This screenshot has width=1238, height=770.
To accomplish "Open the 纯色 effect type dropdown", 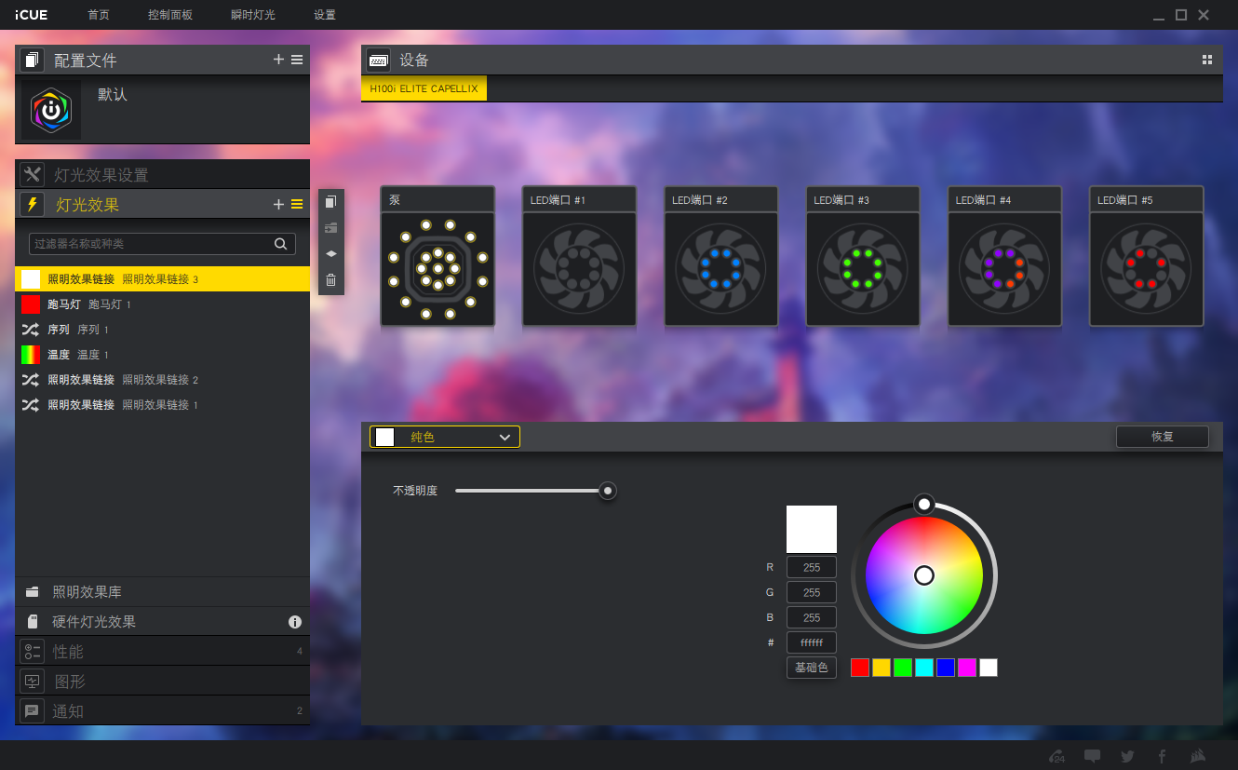I will (445, 437).
